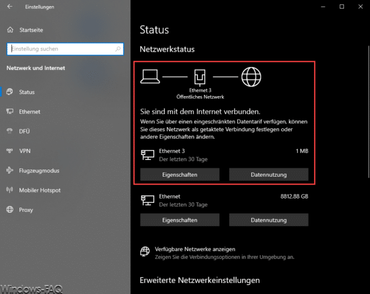Click the Proxy globe icon

coord(10,210)
